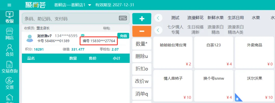Click the 导购 shopping guide label
Viewport: 275px width, 103px height.
(107, 28)
